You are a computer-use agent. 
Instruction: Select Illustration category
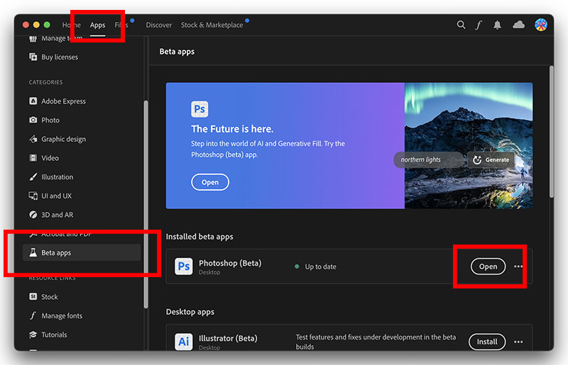click(58, 177)
